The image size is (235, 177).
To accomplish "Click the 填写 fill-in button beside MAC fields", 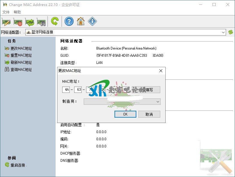I will [x=146, y=90].
